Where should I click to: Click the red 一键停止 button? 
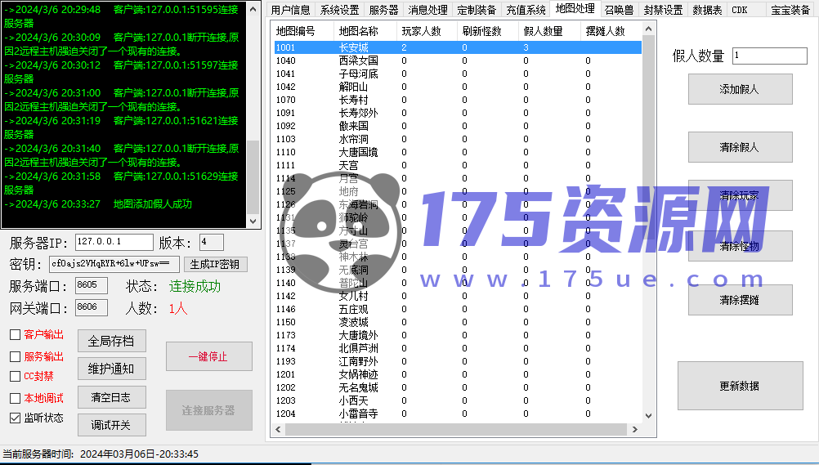(209, 356)
